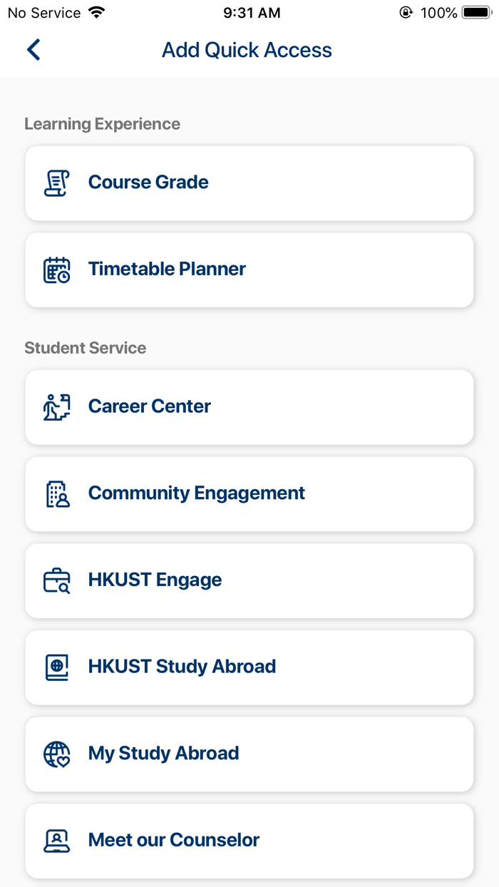The height and width of the screenshot is (887, 499).
Task: Select the Community Engagement building icon
Action: (56, 493)
